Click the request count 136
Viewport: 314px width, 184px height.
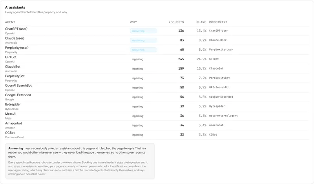point(181,31)
